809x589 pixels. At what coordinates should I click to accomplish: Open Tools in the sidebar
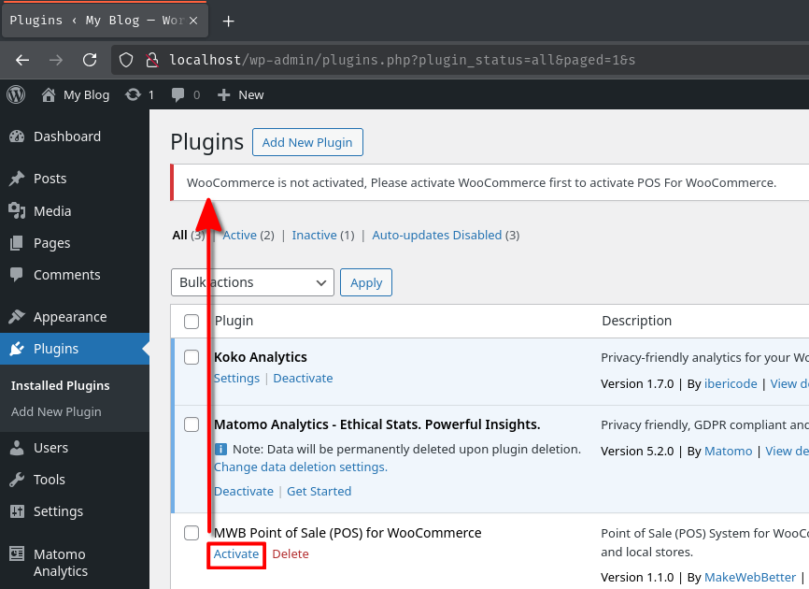pos(49,480)
